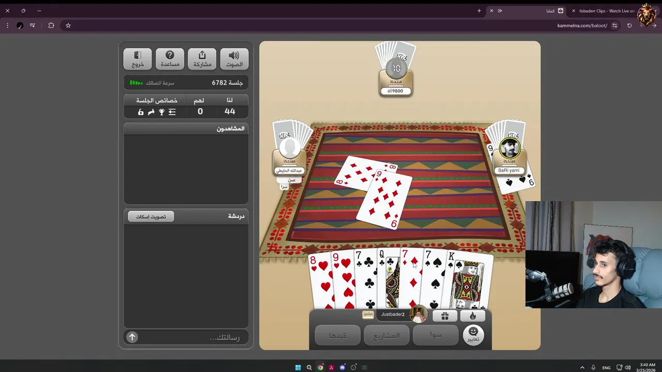Toggle the الصوت sound button
662x372 pixels.
pyautogui.click(x=234, y=59)
